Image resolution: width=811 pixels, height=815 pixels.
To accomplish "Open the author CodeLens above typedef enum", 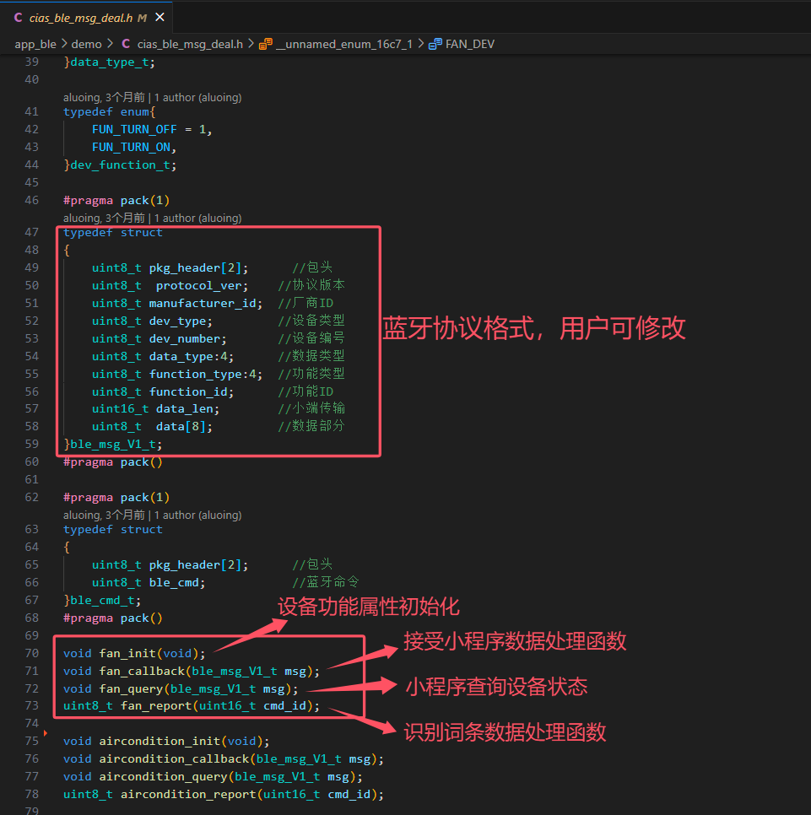I will tap(152, 97).
